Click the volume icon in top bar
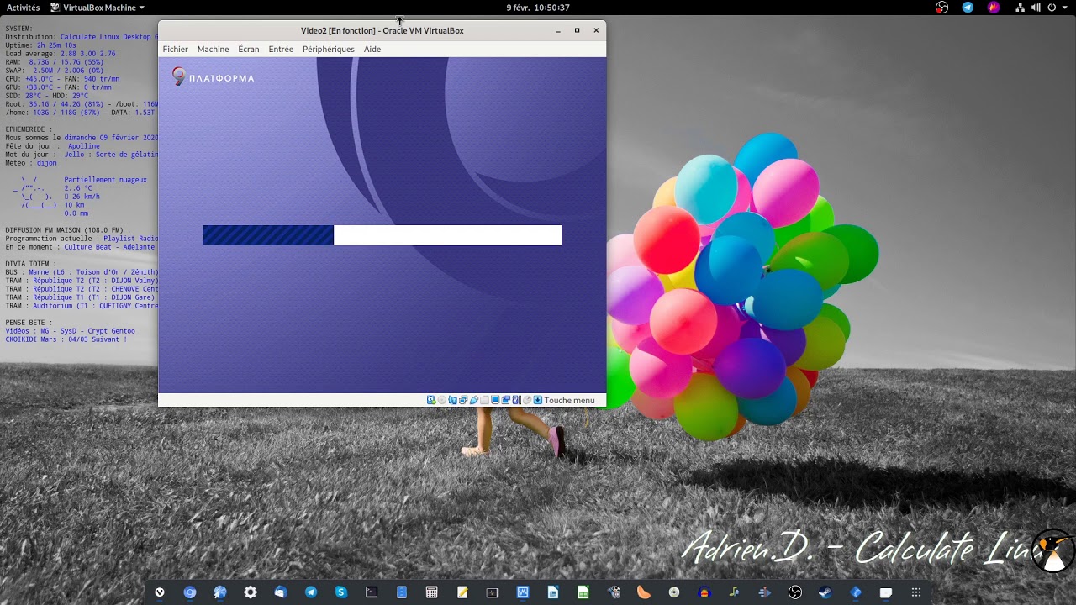Image resolution: width=1076 pixels, height=605 pixels. pyautogui.click(x=1036, y=8)
